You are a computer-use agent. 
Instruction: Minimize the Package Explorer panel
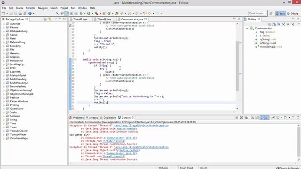[60, 19]
